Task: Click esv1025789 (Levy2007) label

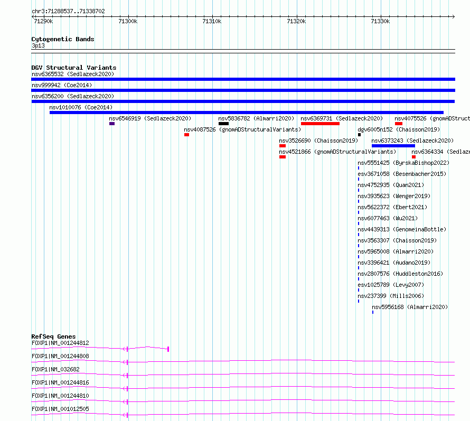Action: tap(391, 285)
